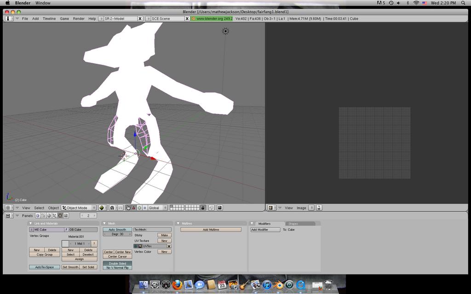
Task: Click Copy Group button
Action: click(x=45, y=254)
